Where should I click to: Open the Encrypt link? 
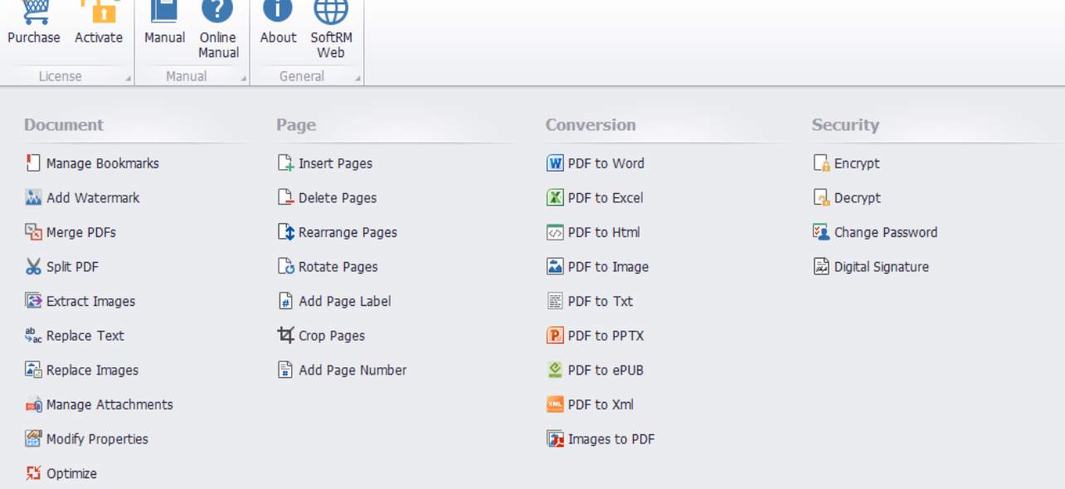[x=857, y=163]
